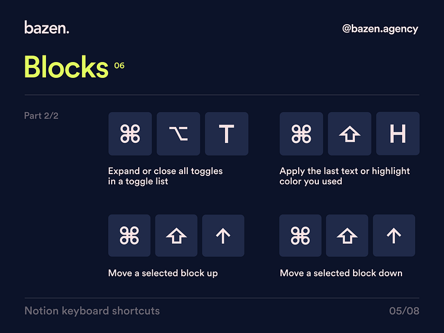Click Command key in move block down shortcut
The image size is (444, 333).
(300, 236)
